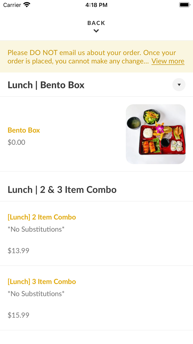Tap the Bento Box food photo
193x344 pixels.
156,134
